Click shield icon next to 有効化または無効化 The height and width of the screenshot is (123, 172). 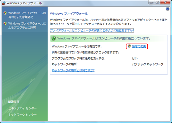pyautogui.click(x=5, y=13)
